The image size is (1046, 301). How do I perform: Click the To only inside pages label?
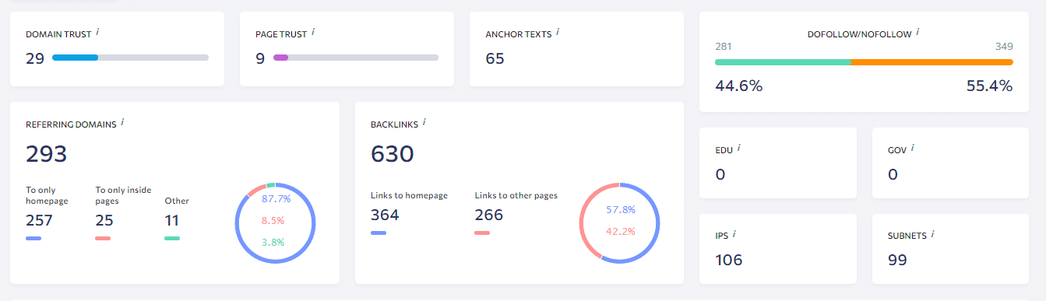coord(123,195)
